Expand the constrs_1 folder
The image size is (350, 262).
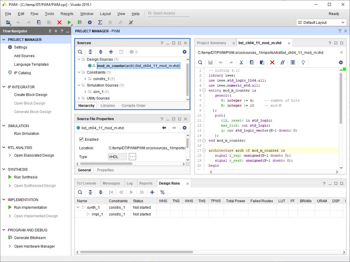85,79
